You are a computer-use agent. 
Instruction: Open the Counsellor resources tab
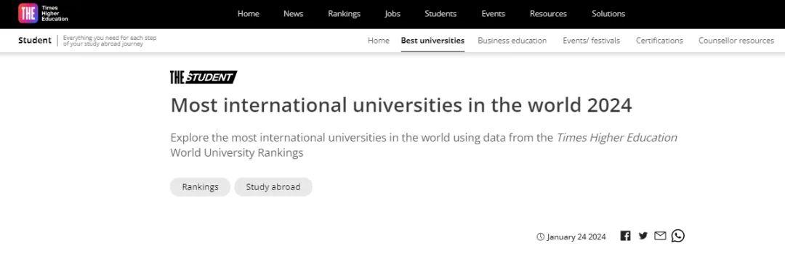pos(736,41)
